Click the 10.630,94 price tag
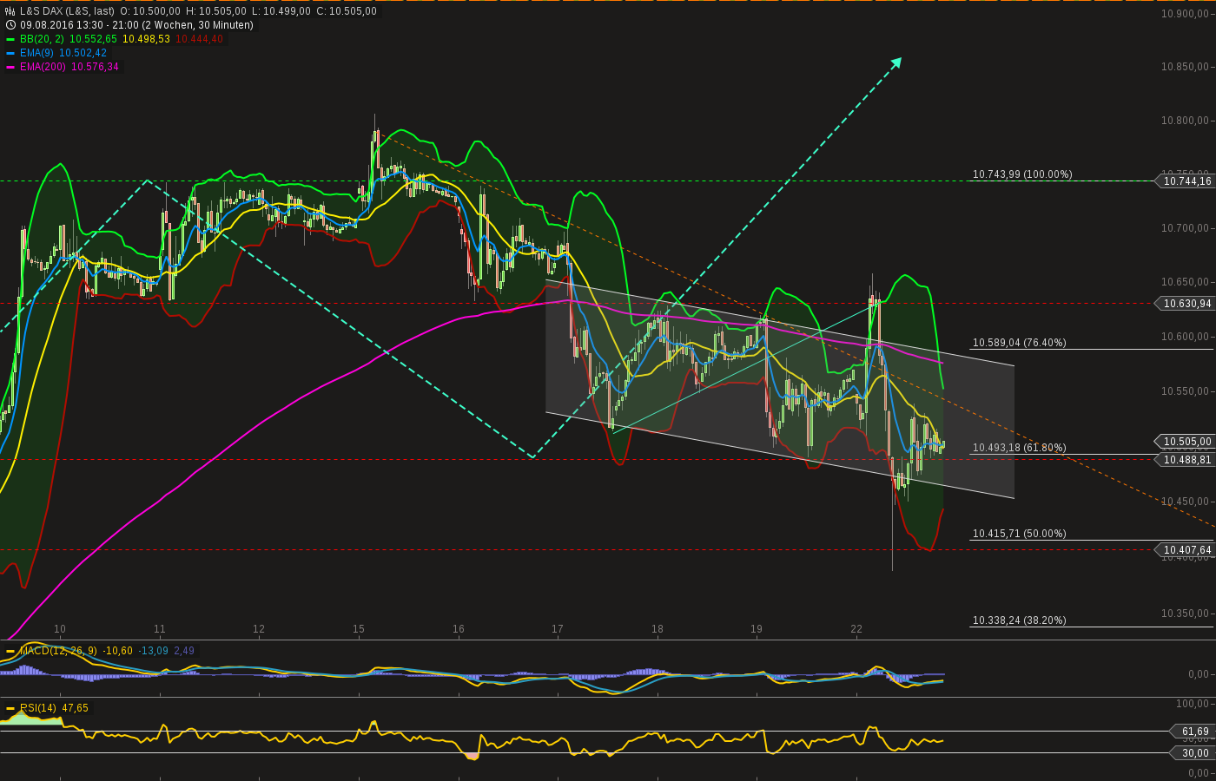 click(1186, 304)
